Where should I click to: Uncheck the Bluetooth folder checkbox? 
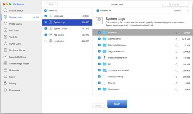click(99, 32)
